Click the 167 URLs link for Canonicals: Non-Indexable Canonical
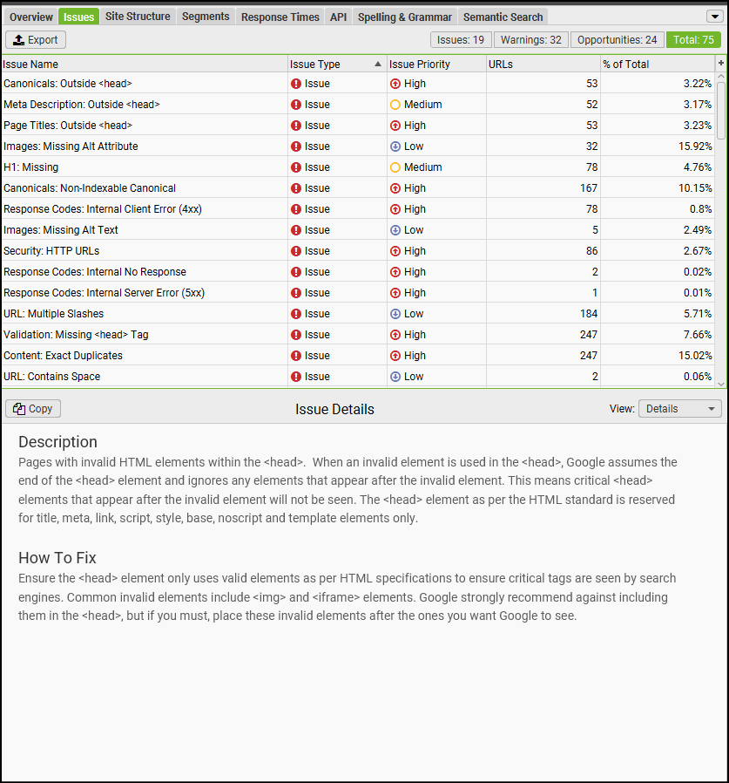This screenshot has width=729, height=783. (x=588, y=187)
